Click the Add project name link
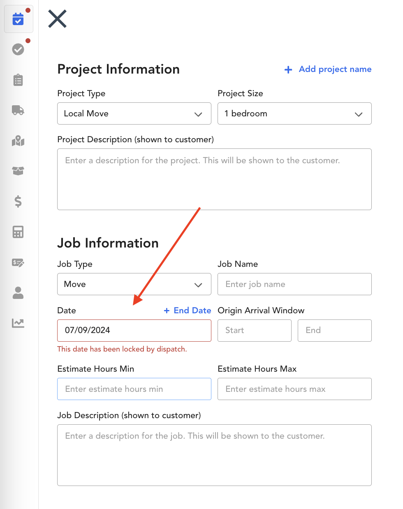This screenshot has width=403, height=509. pyautogui.click(x=328, y=69)
